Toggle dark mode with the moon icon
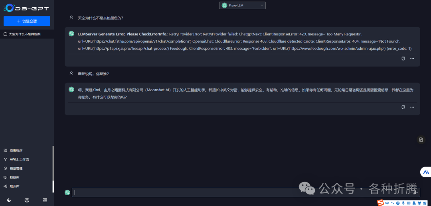The image size is (431, 206). pos(9,200)
